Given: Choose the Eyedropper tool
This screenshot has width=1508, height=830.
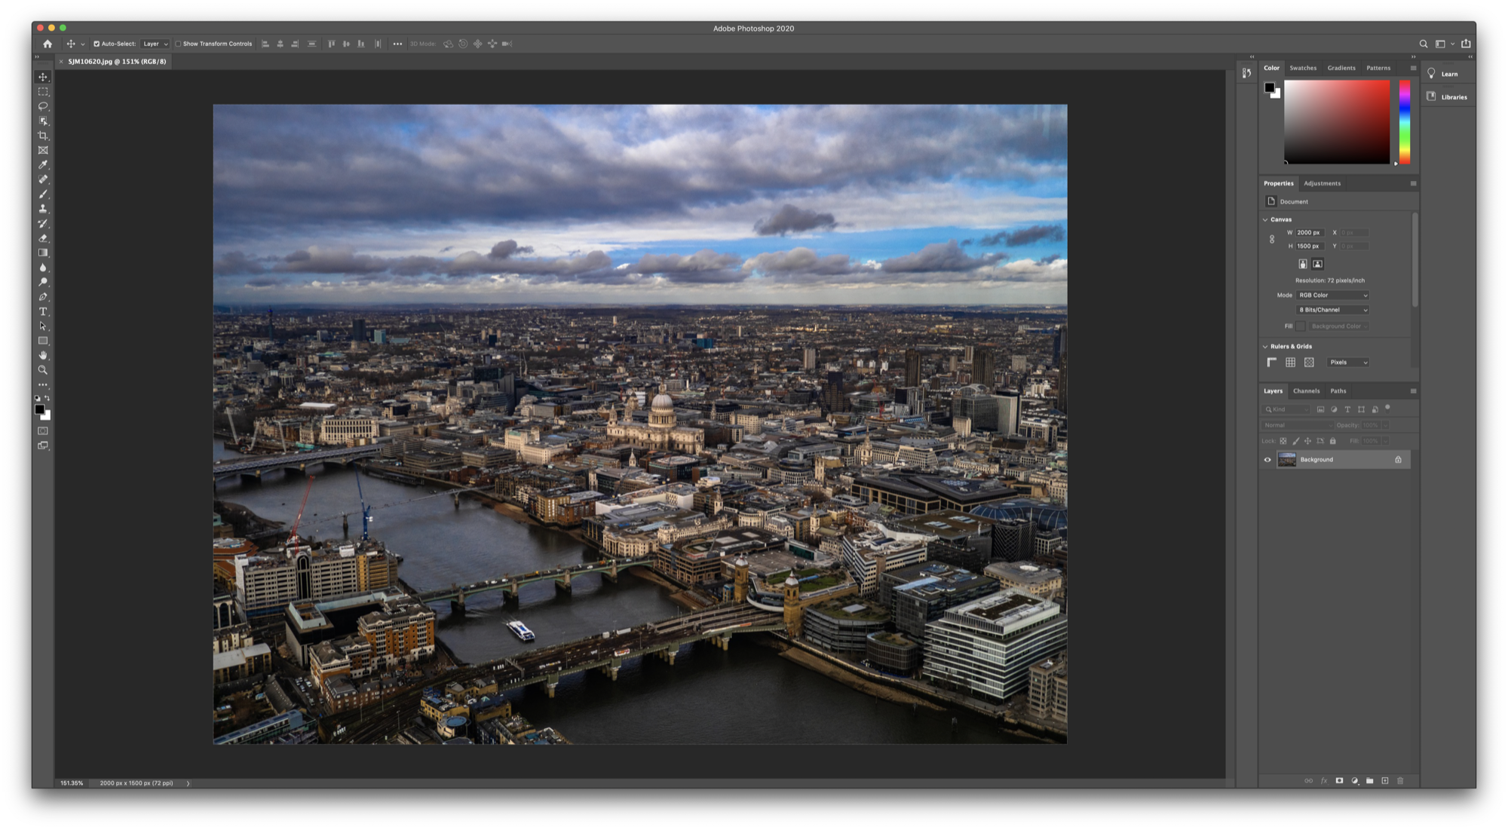Looking at the screenshot, I should click(x=43, y=165).
